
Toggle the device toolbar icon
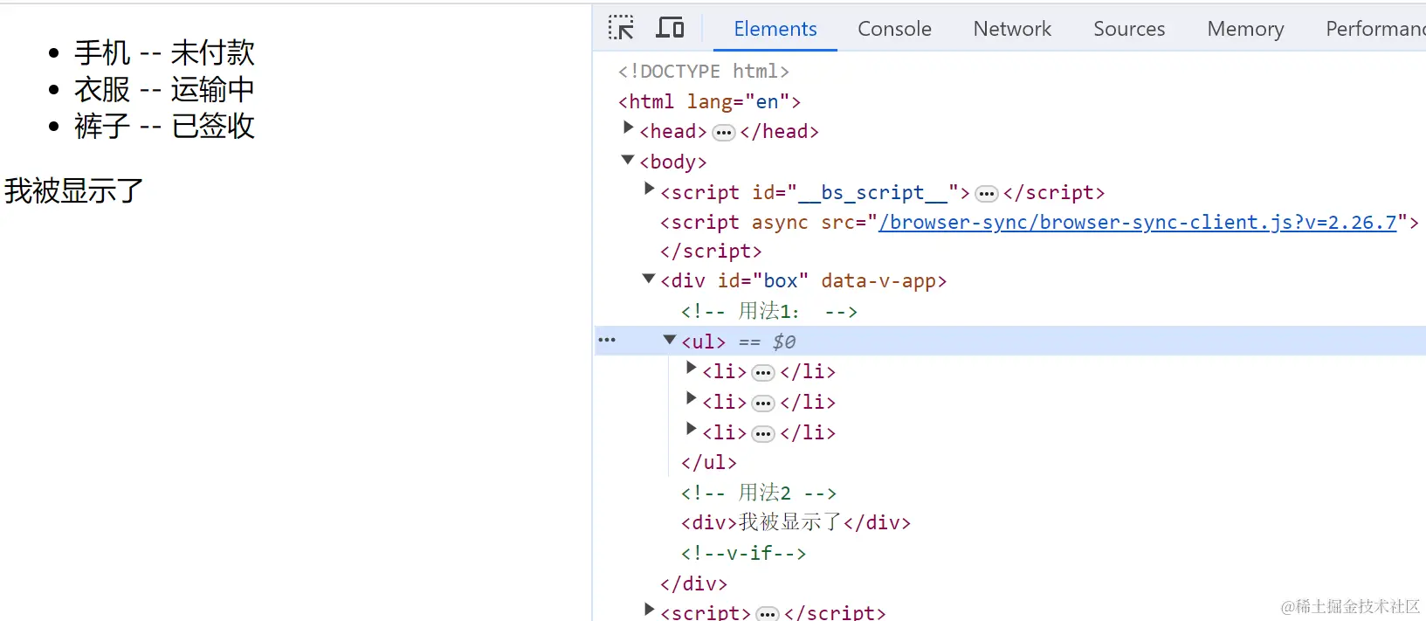[x=670, y=28]
